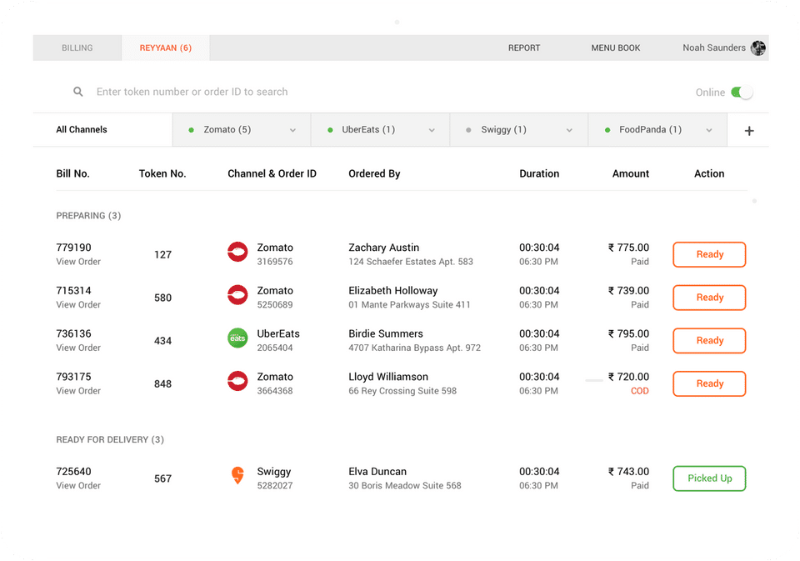View Order for bill 736136
The image size is (800, 561).
point(78,348)
